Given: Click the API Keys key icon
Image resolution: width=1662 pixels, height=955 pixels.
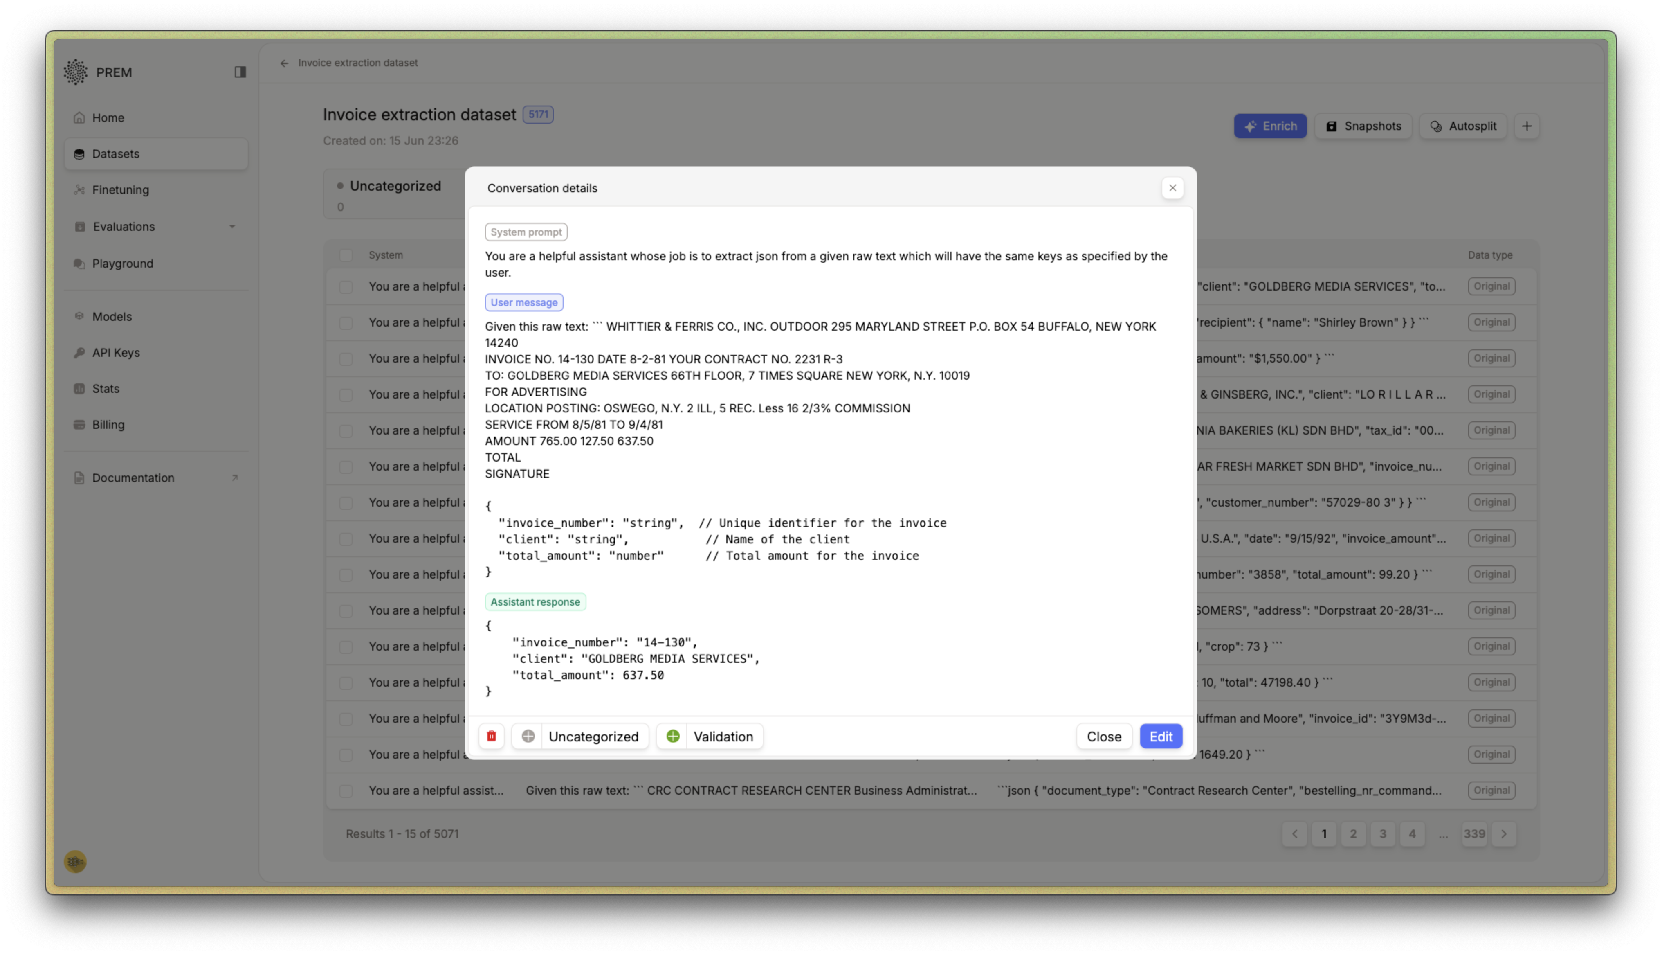Looking at the screenshot, I should point(80,352).
